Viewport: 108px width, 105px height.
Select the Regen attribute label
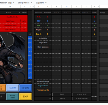click(39, 30)
